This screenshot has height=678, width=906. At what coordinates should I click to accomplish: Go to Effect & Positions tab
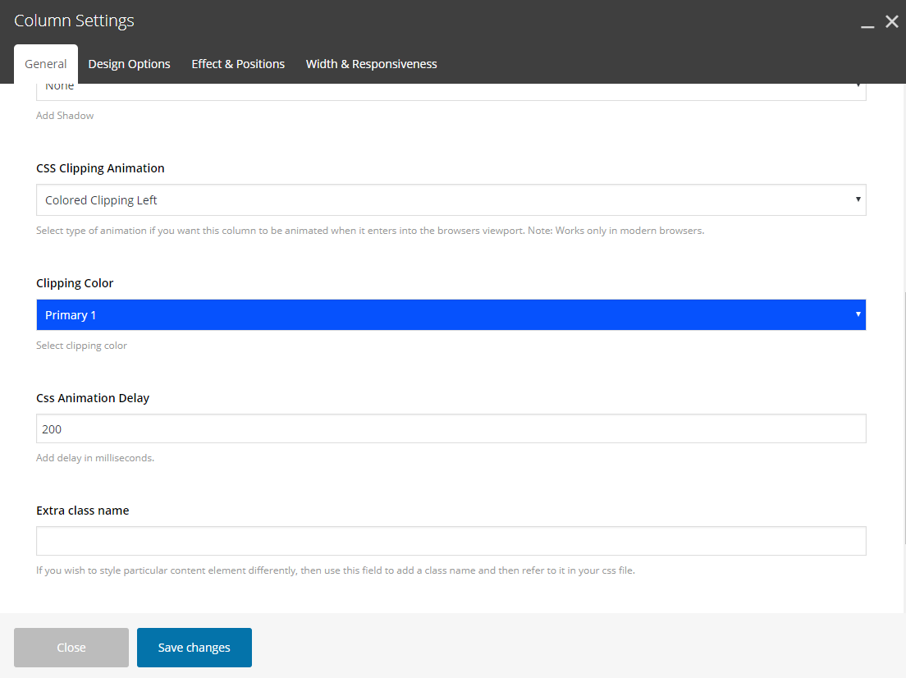(238, 64)
